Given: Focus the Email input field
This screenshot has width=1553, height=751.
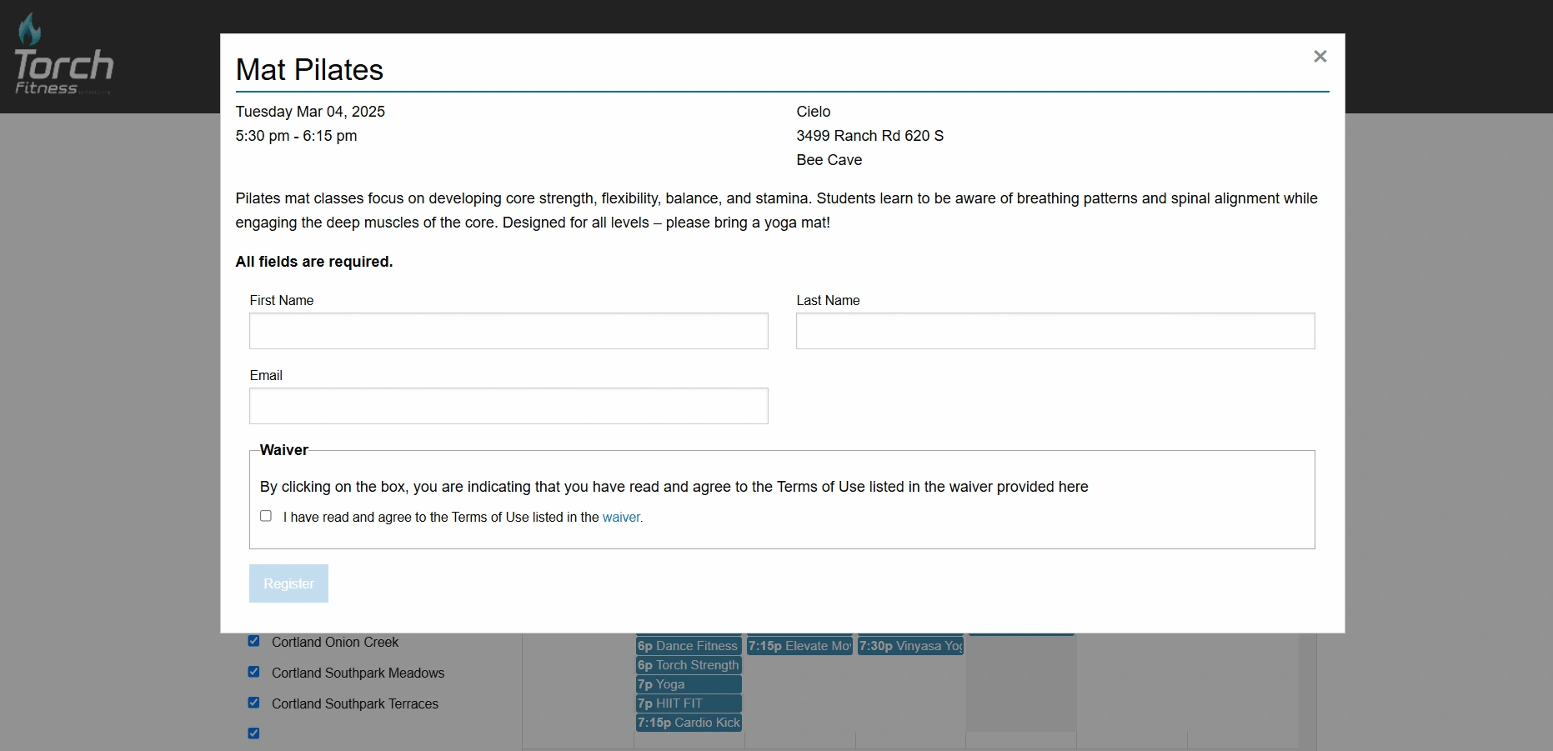Looking at the screenshot, I should pos(508,406).
